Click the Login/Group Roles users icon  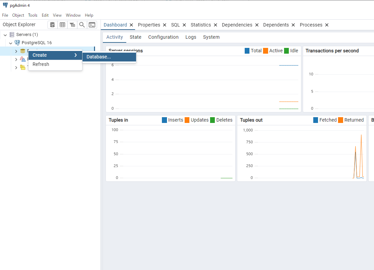(23, 59)
